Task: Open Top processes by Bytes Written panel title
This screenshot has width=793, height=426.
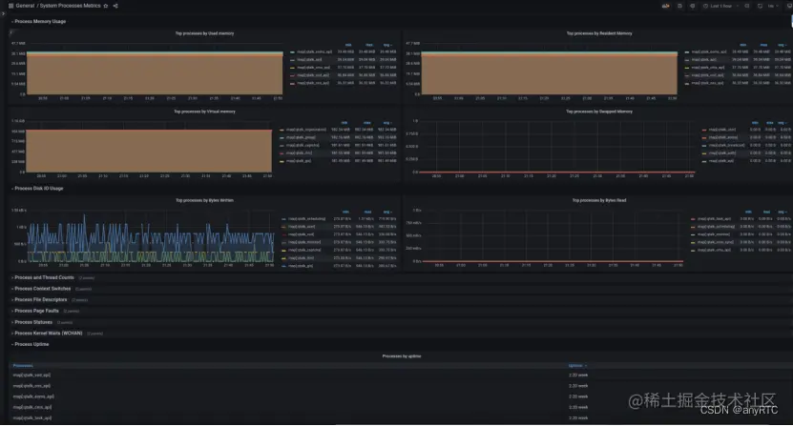Action: 204,201
